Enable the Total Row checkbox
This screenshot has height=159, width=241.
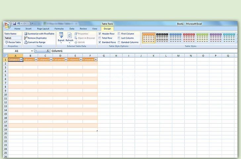(100, 38)
